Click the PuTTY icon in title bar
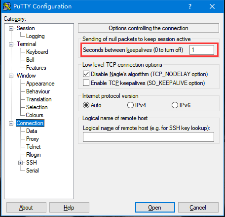 coord(7,6)
